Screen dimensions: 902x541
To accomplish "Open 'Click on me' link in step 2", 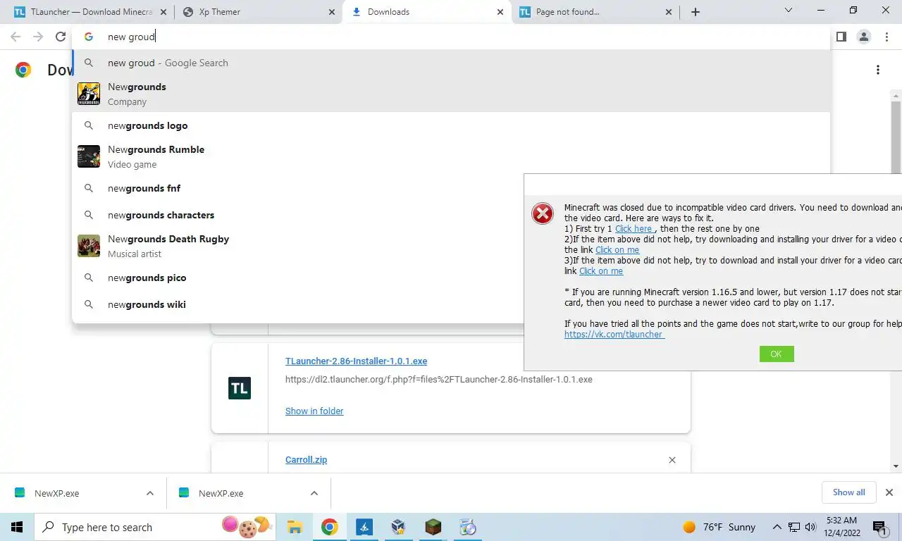I will 617,249.
